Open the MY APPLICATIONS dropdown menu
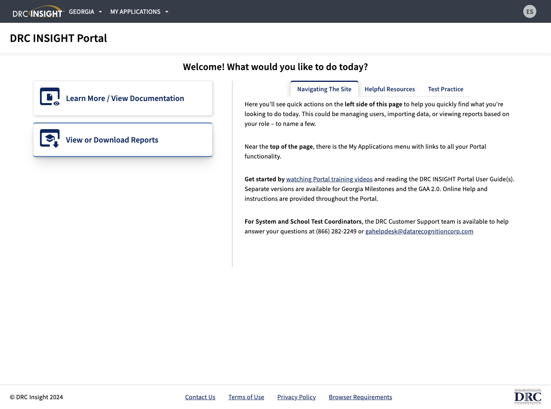Screen dimensions: 551x409 tap(139, 12)
